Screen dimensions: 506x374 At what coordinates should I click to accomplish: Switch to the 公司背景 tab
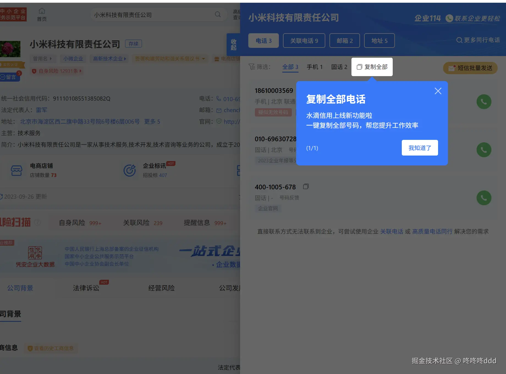tap(20, 288)
